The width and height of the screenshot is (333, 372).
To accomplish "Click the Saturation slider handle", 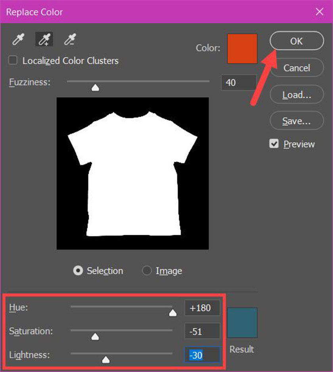I will pyautogui.click(x=95, y=336).
